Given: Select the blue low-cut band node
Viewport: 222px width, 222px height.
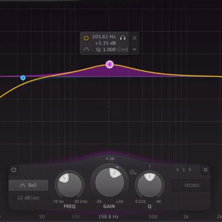Looking at the screenshot, I should click(23, 78).
